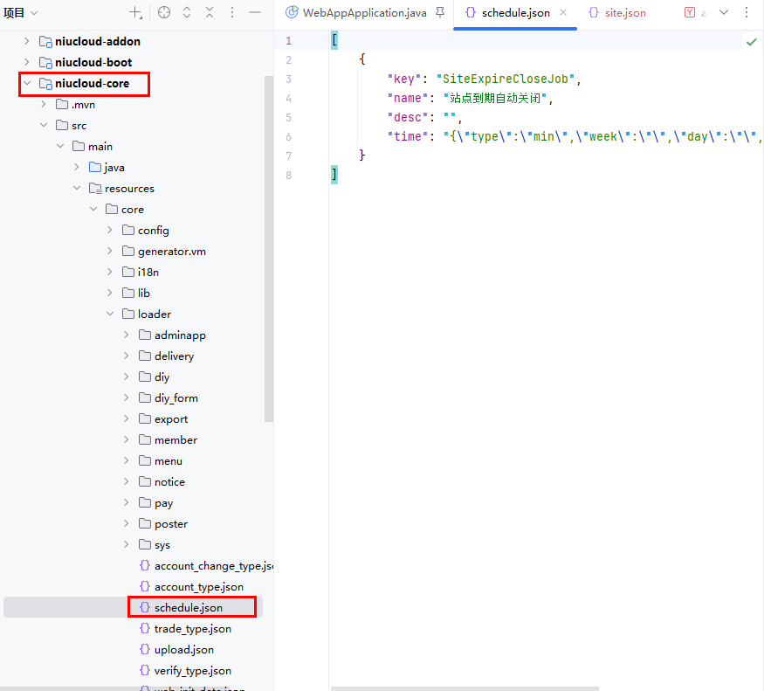
Task: Open the editor tabs more options menu
Action: 747,13
